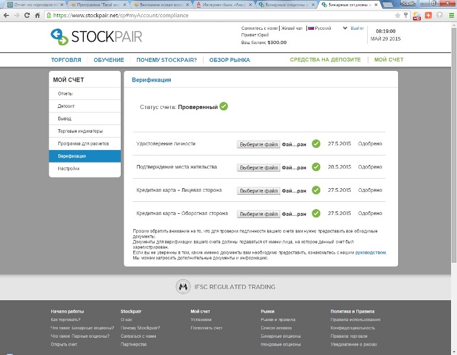Image resolution: width=457 pixels, height=355 pixels.
Task: Select Вывод in the sidebar
Action: pyautogui.click(x=85, y=119)
